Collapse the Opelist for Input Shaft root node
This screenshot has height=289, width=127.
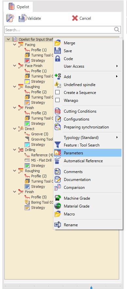pyautogui.click(x=8, y=39)
